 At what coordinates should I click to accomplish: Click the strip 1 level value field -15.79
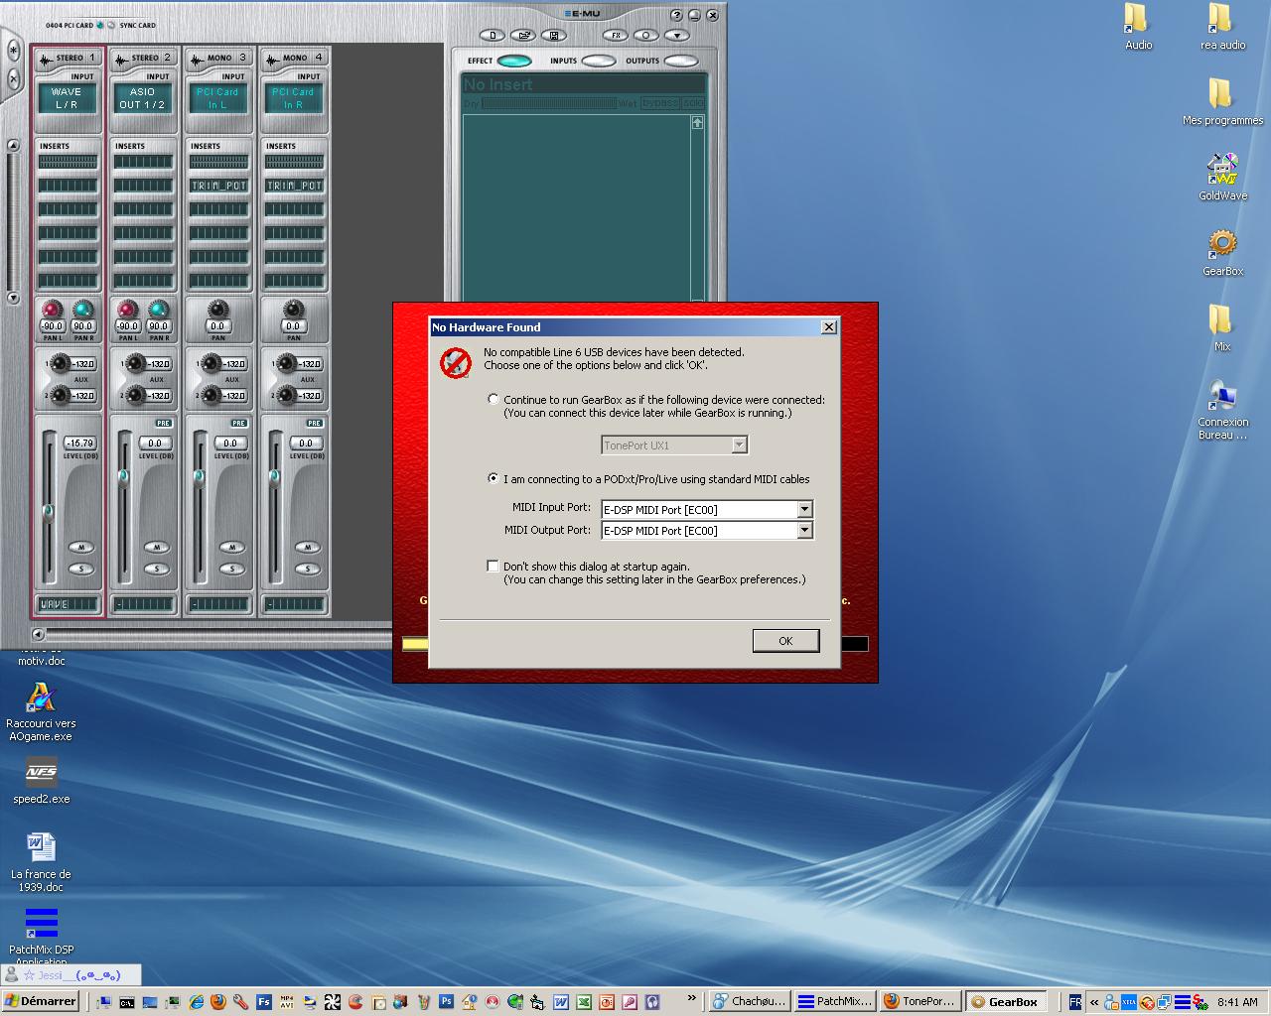(x=81, y=443)
